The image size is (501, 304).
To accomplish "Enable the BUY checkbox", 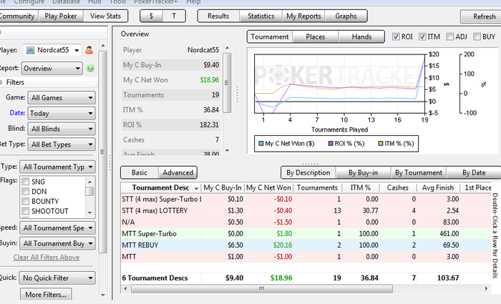I will click(477, 36).
